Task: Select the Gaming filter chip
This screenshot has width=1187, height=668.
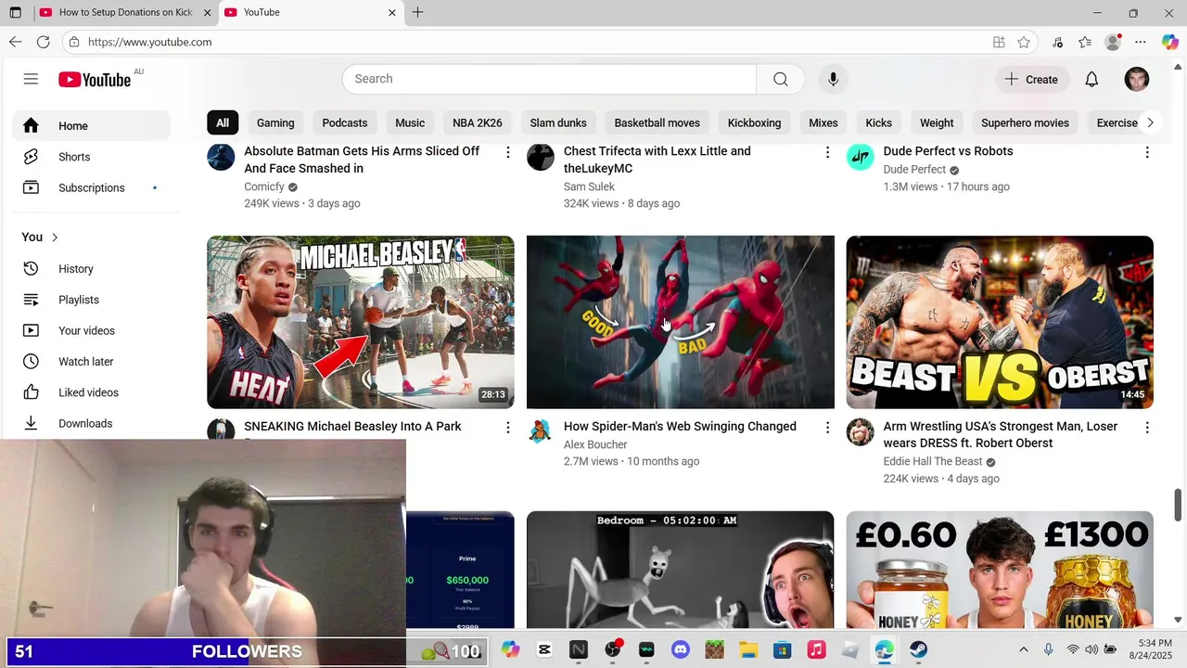Action: 275,122
